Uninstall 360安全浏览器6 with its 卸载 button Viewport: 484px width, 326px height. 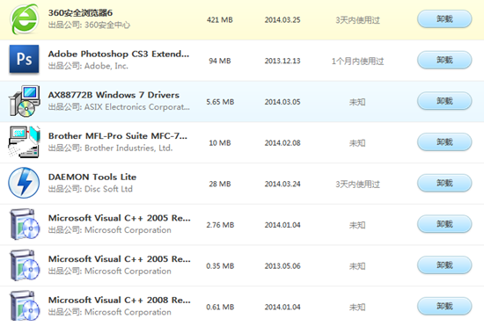444,19
